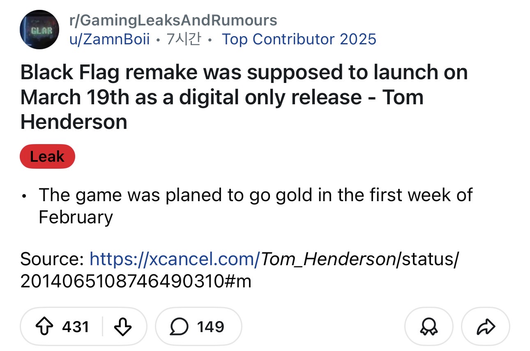The height and width of the screenshot is (351, 530).
Task: Click the "Source:" label text
Action: [52, 259]
